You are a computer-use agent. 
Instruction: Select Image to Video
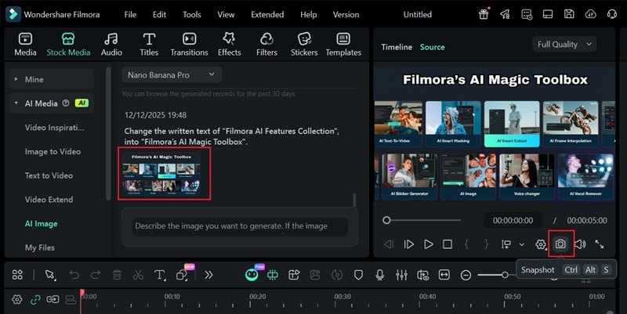53,151
